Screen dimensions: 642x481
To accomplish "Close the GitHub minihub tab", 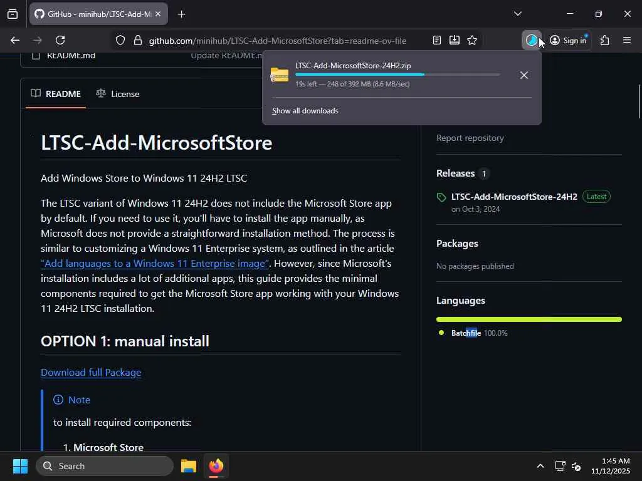I will (158, 14).
